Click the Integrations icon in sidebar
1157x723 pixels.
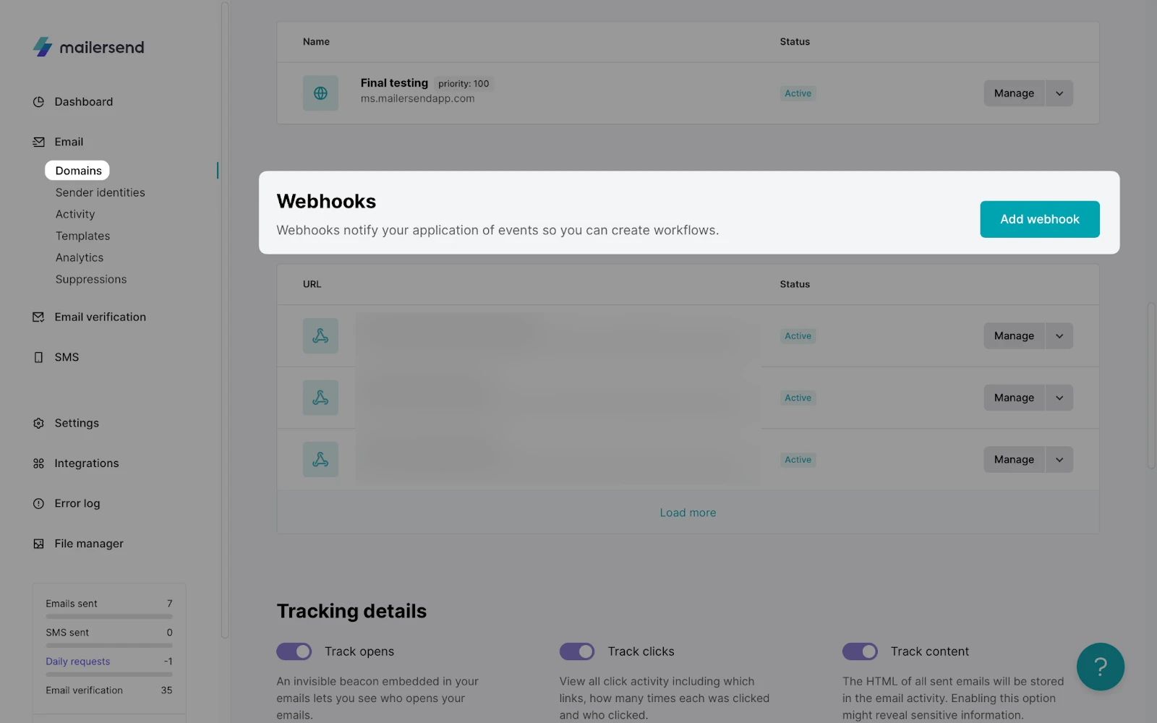point(38,463)
